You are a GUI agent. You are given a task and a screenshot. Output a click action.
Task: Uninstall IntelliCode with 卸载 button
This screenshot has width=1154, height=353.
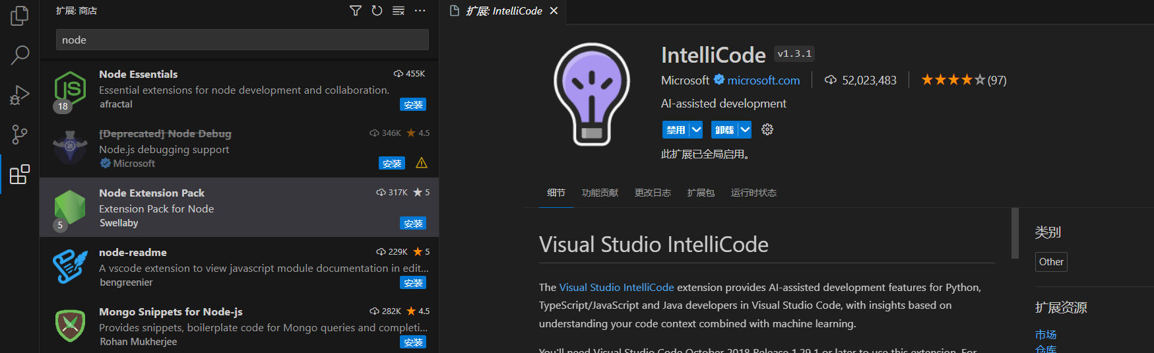coord(724,130)
